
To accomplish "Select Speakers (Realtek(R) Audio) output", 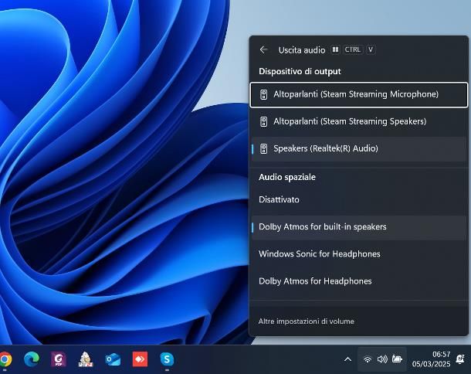I will (359, 149).
